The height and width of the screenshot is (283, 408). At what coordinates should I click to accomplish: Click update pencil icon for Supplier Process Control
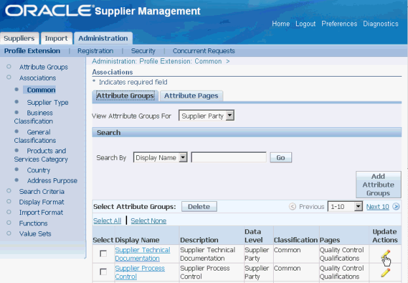(385, 273)
